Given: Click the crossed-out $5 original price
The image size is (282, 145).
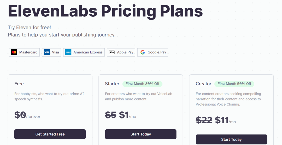Looking at the screenshot, I should click(x=110, y=115).
